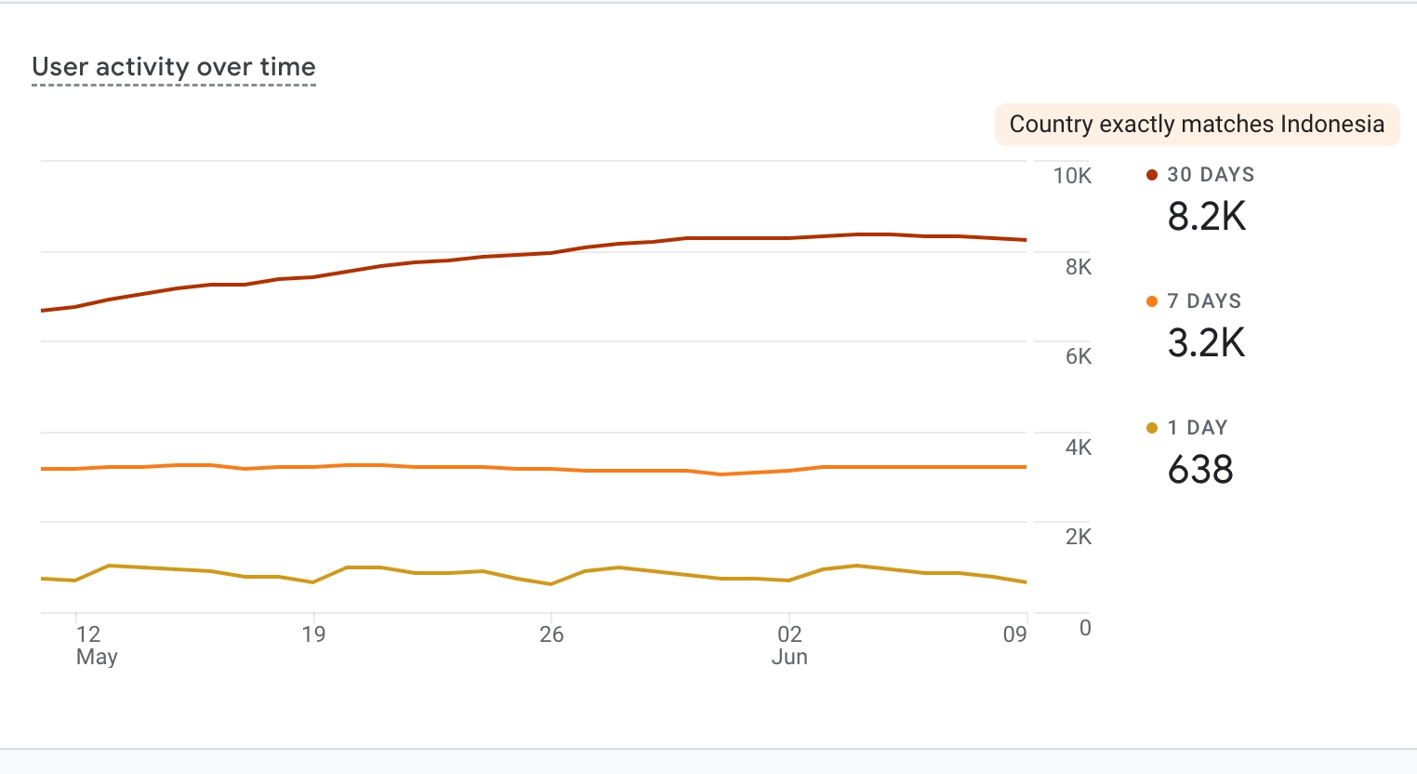The width and height of the screenshot is (1417, 774).
Task: Click the "Country exactly matches Indonesia" filter chip
Action: 1197,125
